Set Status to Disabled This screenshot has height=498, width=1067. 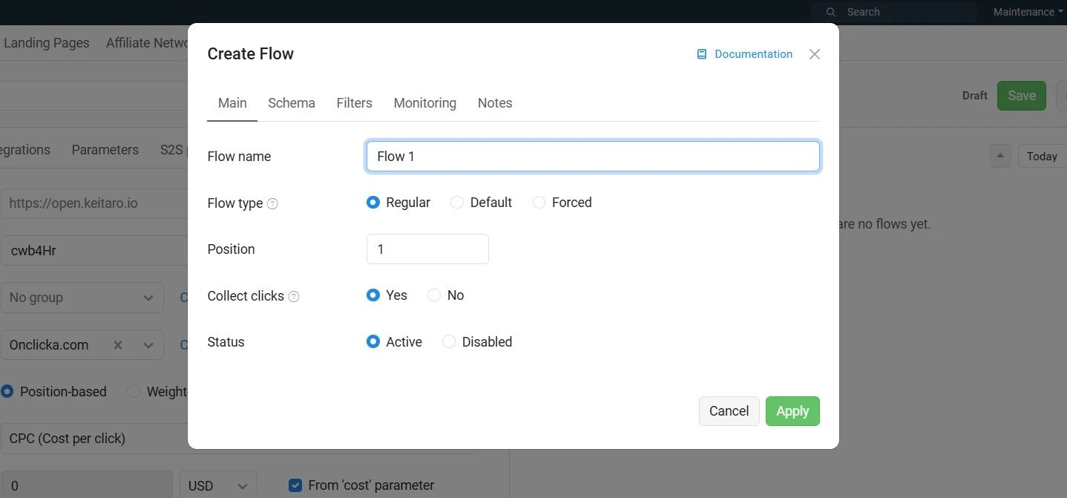[449, 342]
